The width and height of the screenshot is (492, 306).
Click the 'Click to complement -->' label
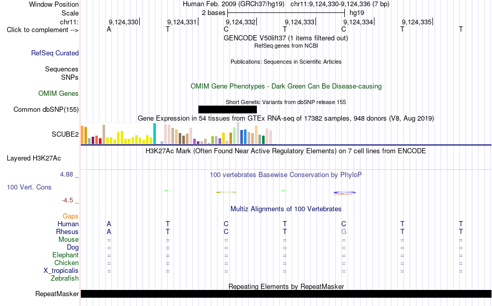click(42, 30)
